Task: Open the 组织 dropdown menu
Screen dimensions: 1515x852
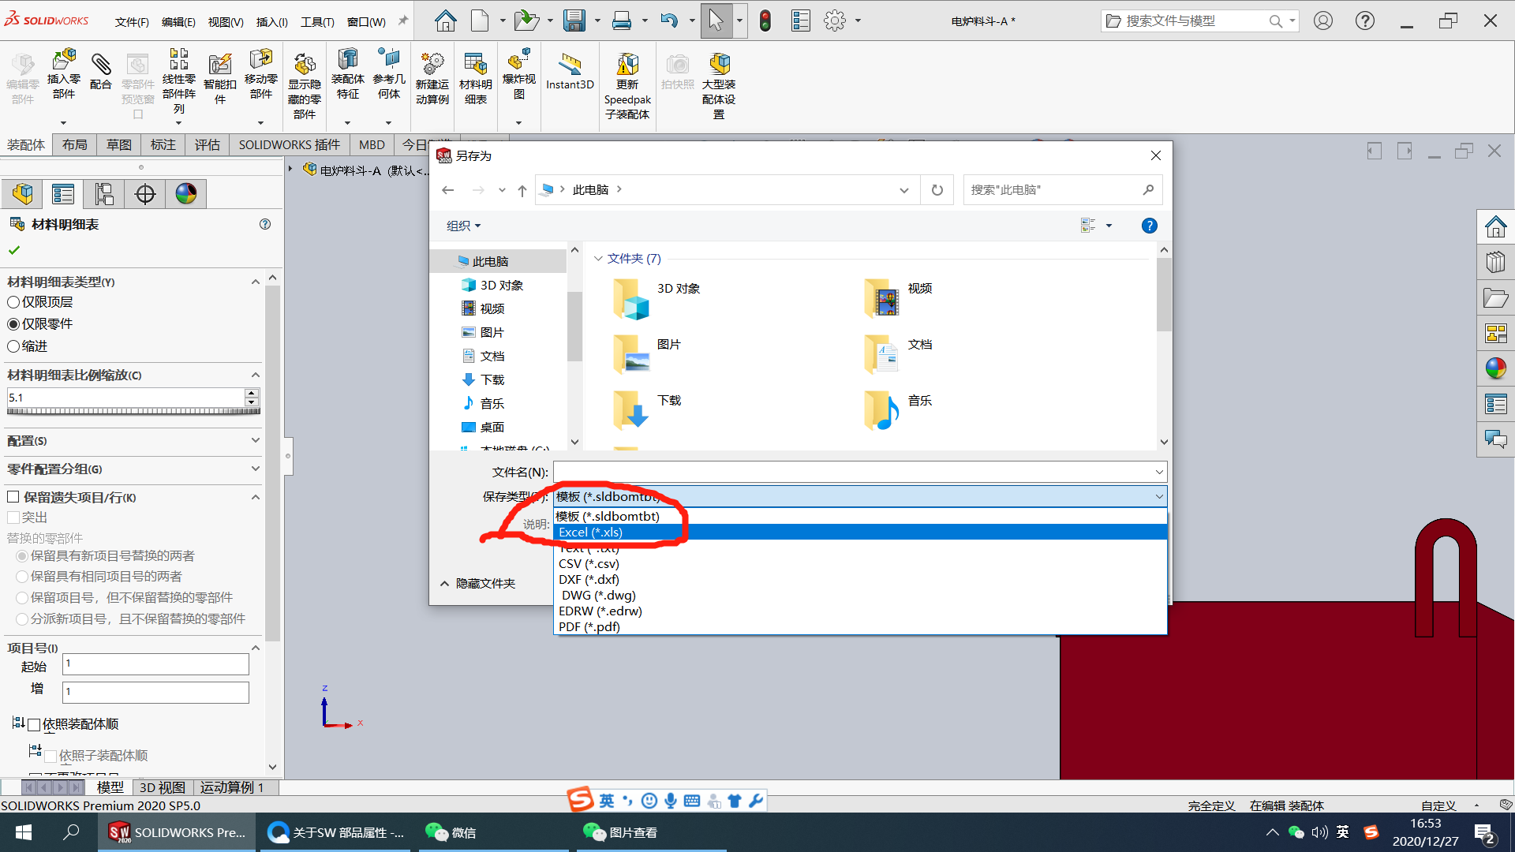Action: [463, 226]
